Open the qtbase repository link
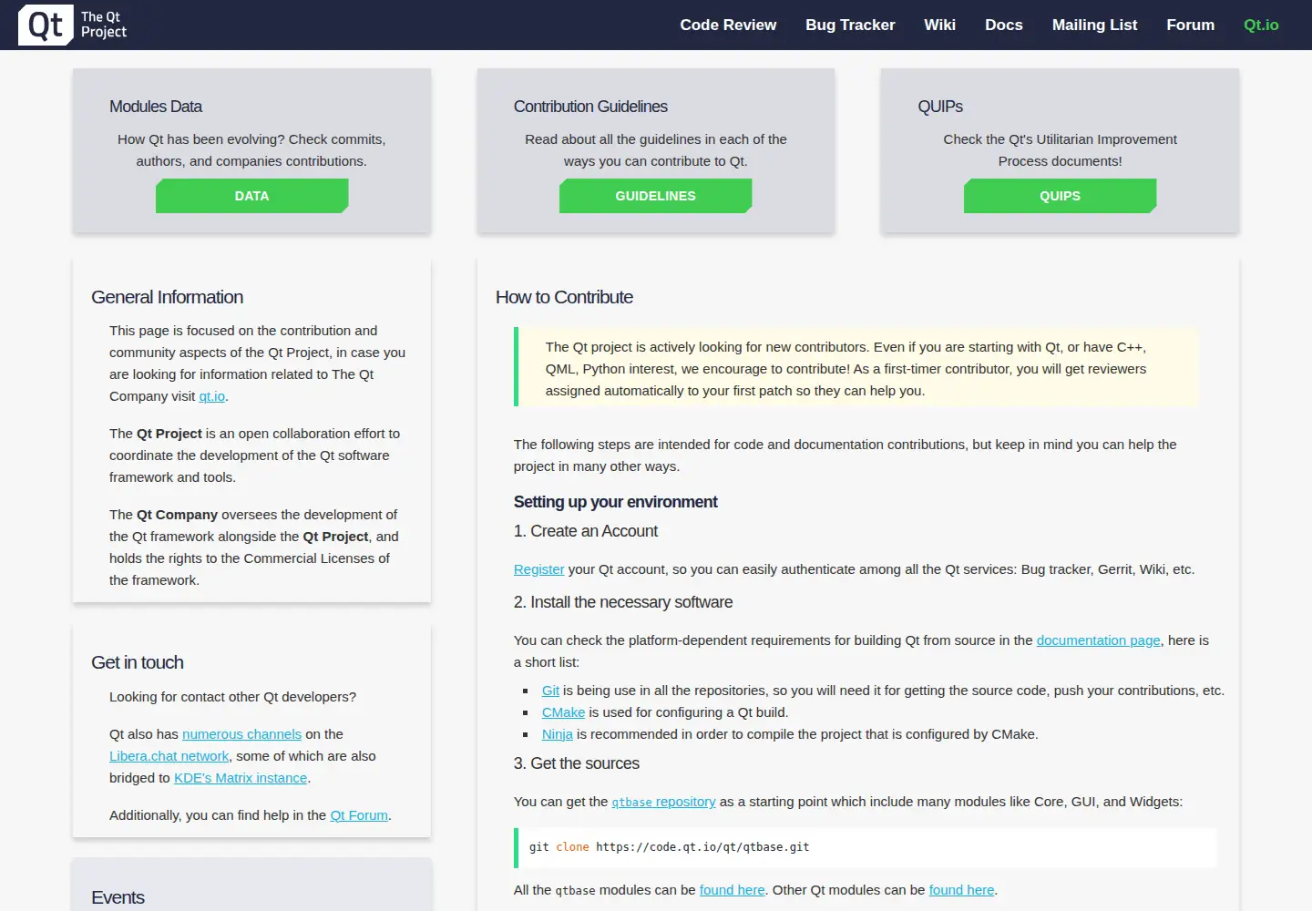The width and height of the screenshot is (1312, 911). 663,802
